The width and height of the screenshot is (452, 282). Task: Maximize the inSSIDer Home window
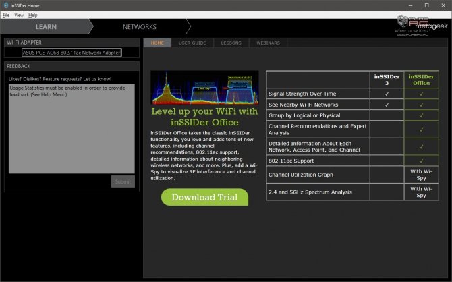[x=426, y=5]
